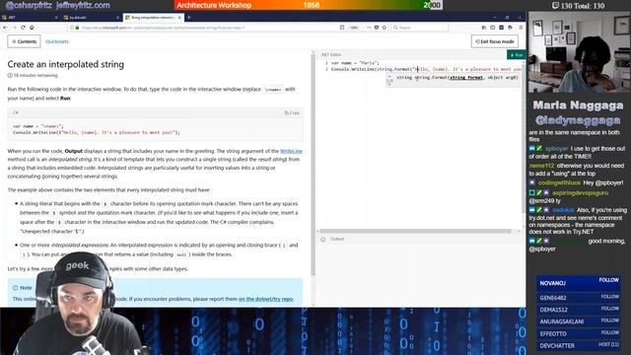Click the browser forward arrow
This screenshot has height=355, width=631.
[x=14, y=28]
